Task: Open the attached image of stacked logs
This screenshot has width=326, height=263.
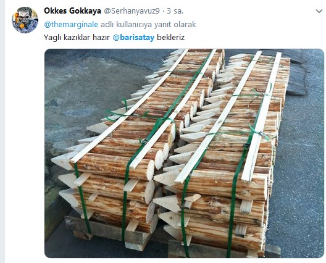Action: (x=184, y=154)
